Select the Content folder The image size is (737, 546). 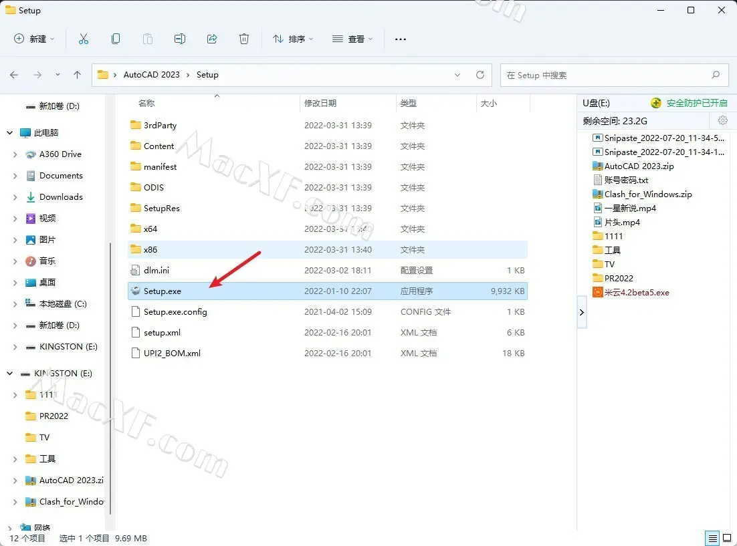[328, 146]
